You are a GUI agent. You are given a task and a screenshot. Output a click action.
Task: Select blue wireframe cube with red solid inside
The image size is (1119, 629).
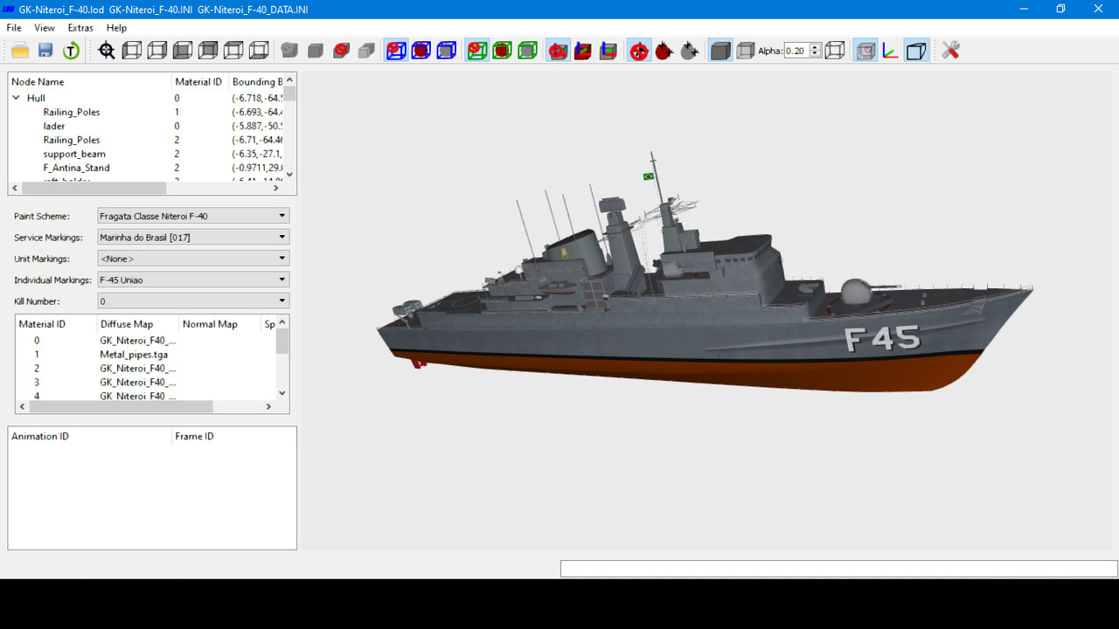pyautogui.click(x=421, y=51)
